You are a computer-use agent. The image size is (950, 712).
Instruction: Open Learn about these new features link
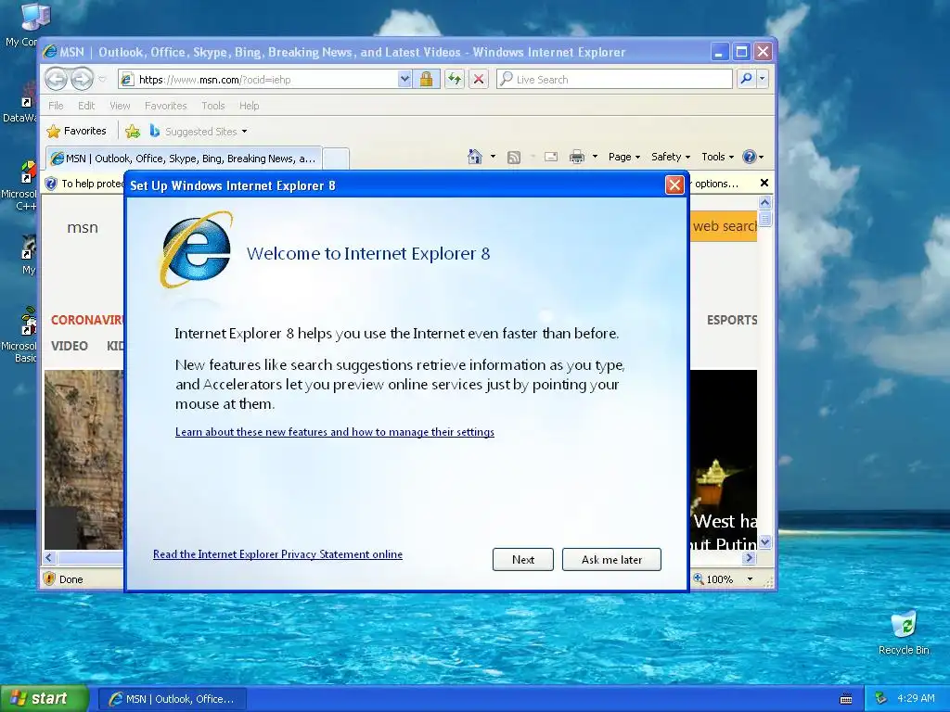(x=334, y=432)
